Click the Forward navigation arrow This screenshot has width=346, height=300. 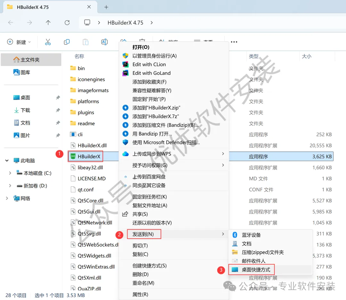[29, 22]
